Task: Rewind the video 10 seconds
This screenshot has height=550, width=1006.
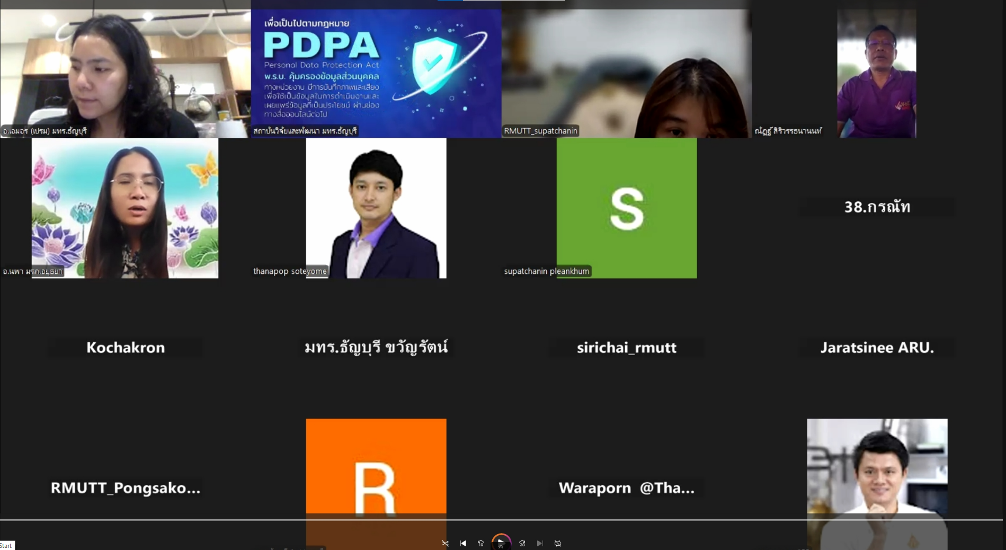Action: [480, 543]
